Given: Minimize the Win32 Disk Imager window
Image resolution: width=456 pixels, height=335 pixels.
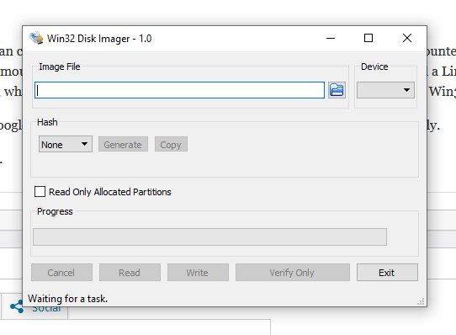Looking at the screenshot, I should pyautogui.click(x=331, y=38).
